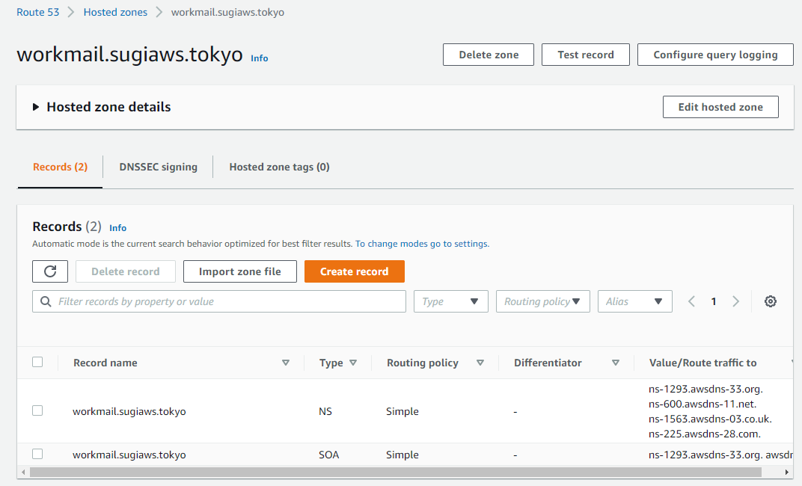Switch to Hosted zone tags tab
Screen dimensions: 802x486
(x=279, y=167)
